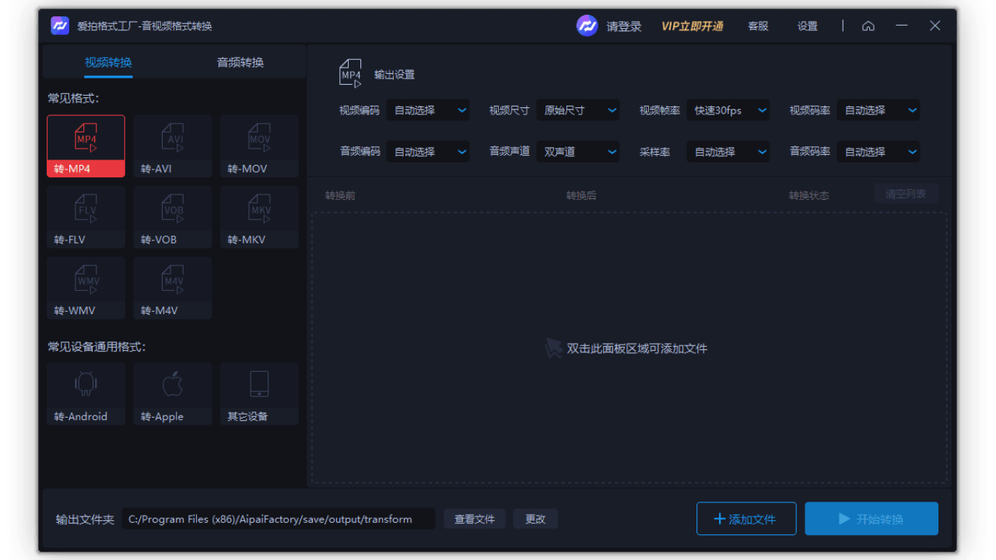Expand the 视频尺寸 selector
Screen dimensions: 996x560
[578, 110]
